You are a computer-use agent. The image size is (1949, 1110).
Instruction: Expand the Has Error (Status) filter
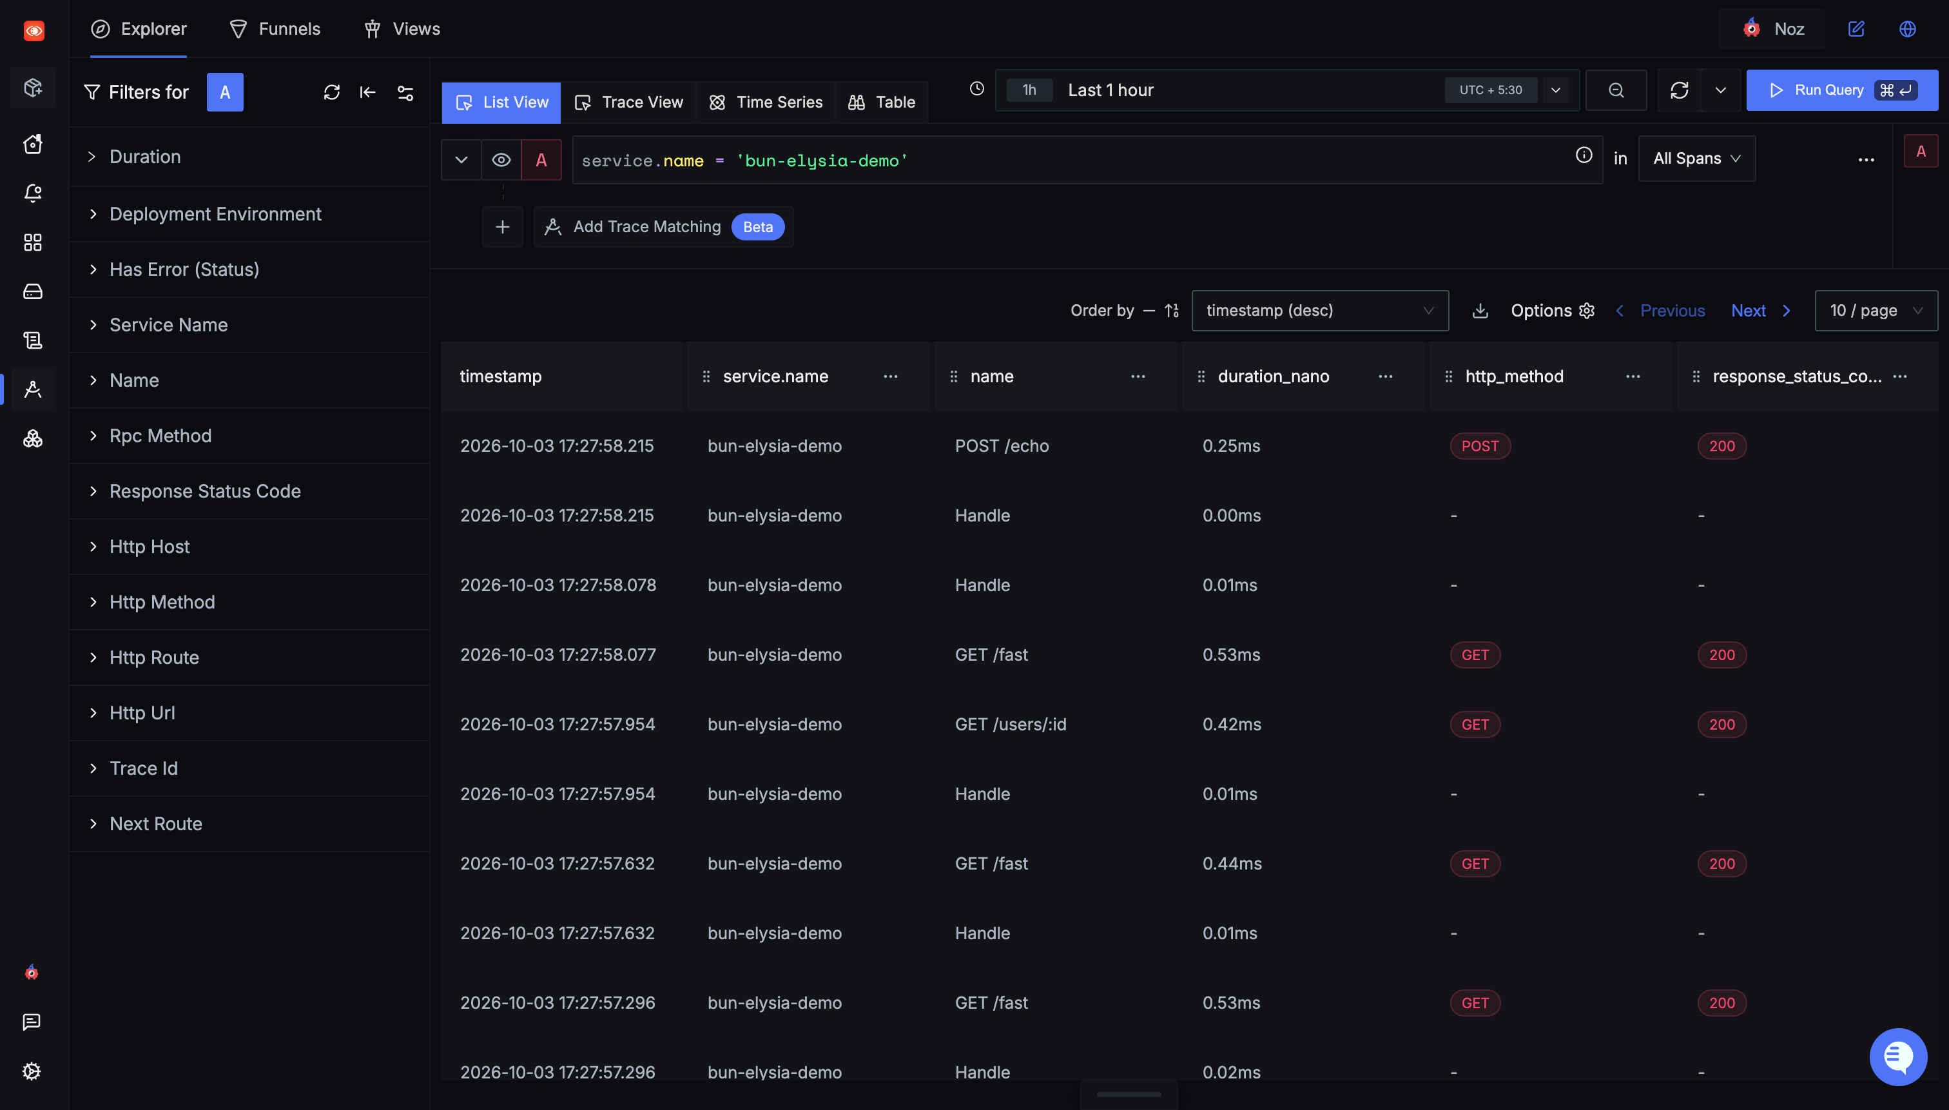(249, 270)
